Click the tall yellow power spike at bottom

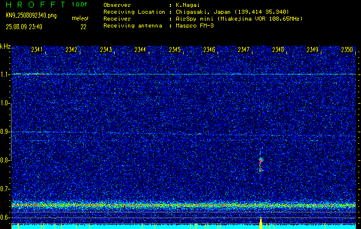coord(261,223)
